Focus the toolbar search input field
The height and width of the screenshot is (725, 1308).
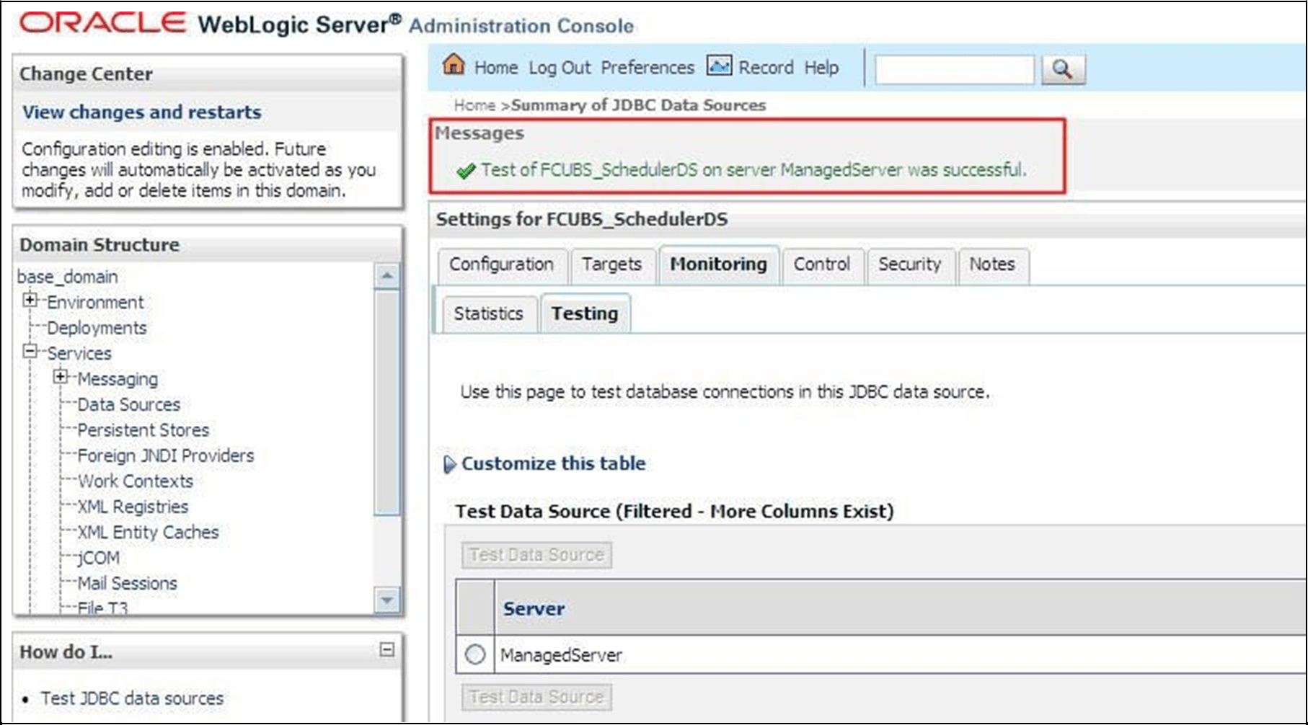[955, 69]
